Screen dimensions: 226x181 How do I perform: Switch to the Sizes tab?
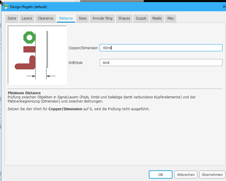pyautogui.click(x=83, y=18)
